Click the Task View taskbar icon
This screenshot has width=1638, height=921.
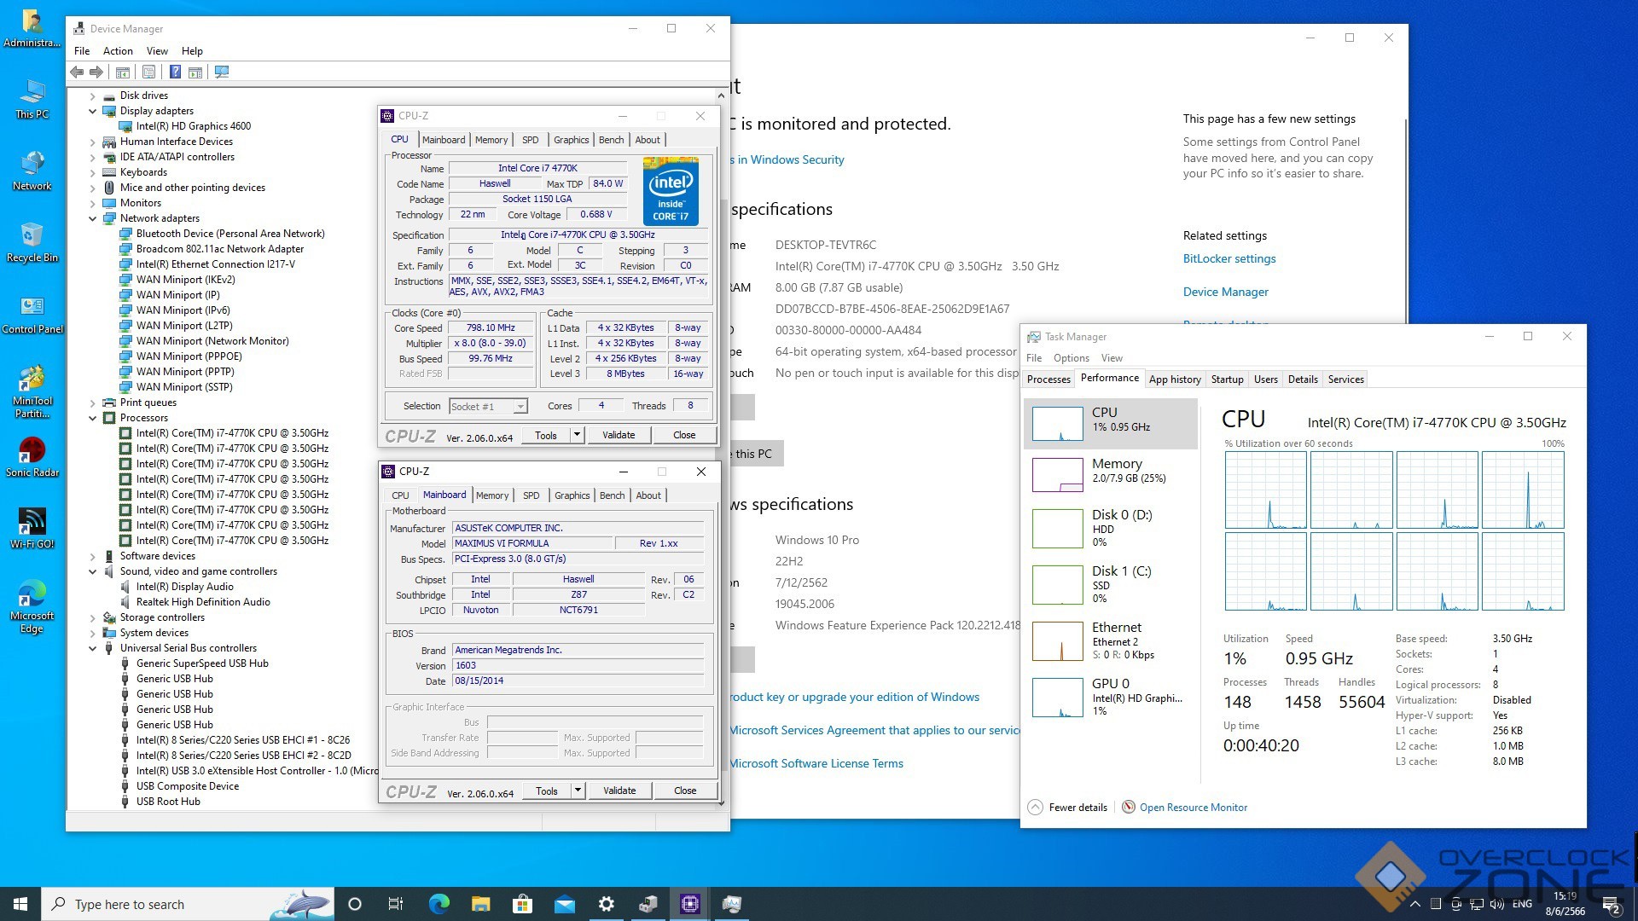[x=396, y=904]
